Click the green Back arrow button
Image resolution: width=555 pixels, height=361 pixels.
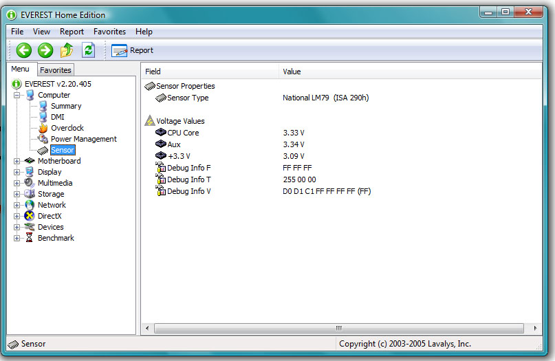pos(23,50)
